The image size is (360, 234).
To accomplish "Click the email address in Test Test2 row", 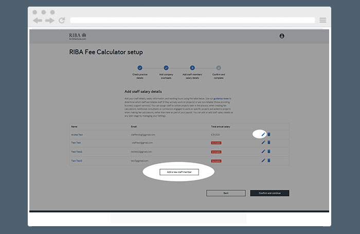I will [x=141, y=152].
